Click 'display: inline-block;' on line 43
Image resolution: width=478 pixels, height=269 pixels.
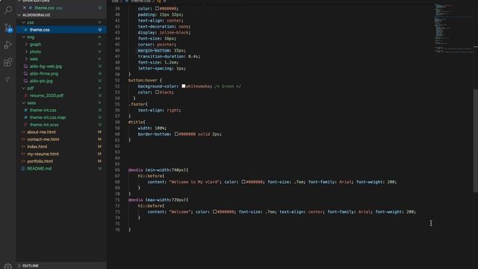click(x=164, y=33)
